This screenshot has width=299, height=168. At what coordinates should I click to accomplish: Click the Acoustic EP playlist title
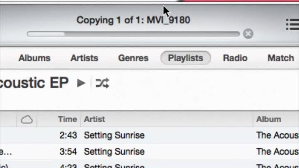click(34, 83)
